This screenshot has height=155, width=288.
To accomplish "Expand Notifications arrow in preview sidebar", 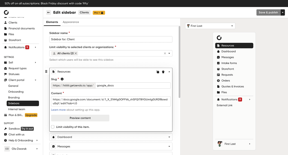I will pyautogui.click(x=250, y=99).
